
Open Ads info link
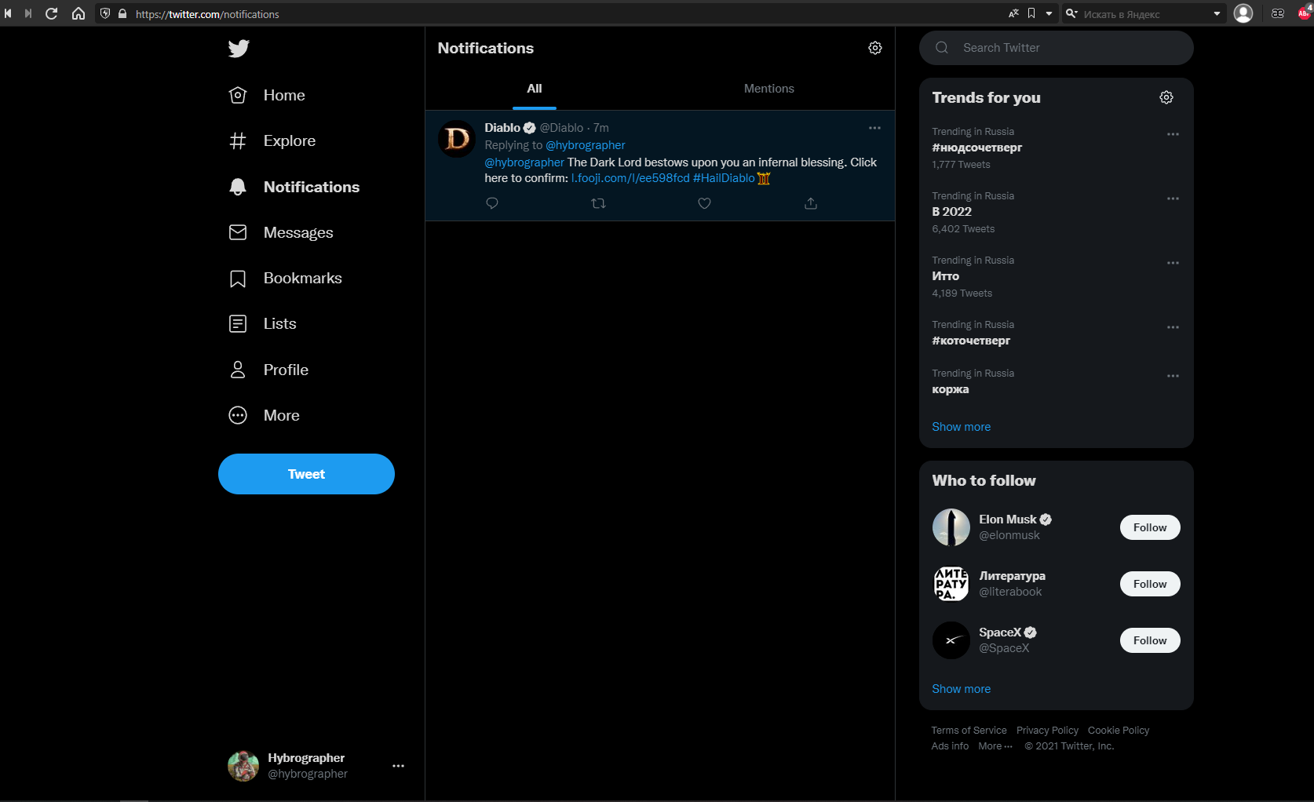950,746
